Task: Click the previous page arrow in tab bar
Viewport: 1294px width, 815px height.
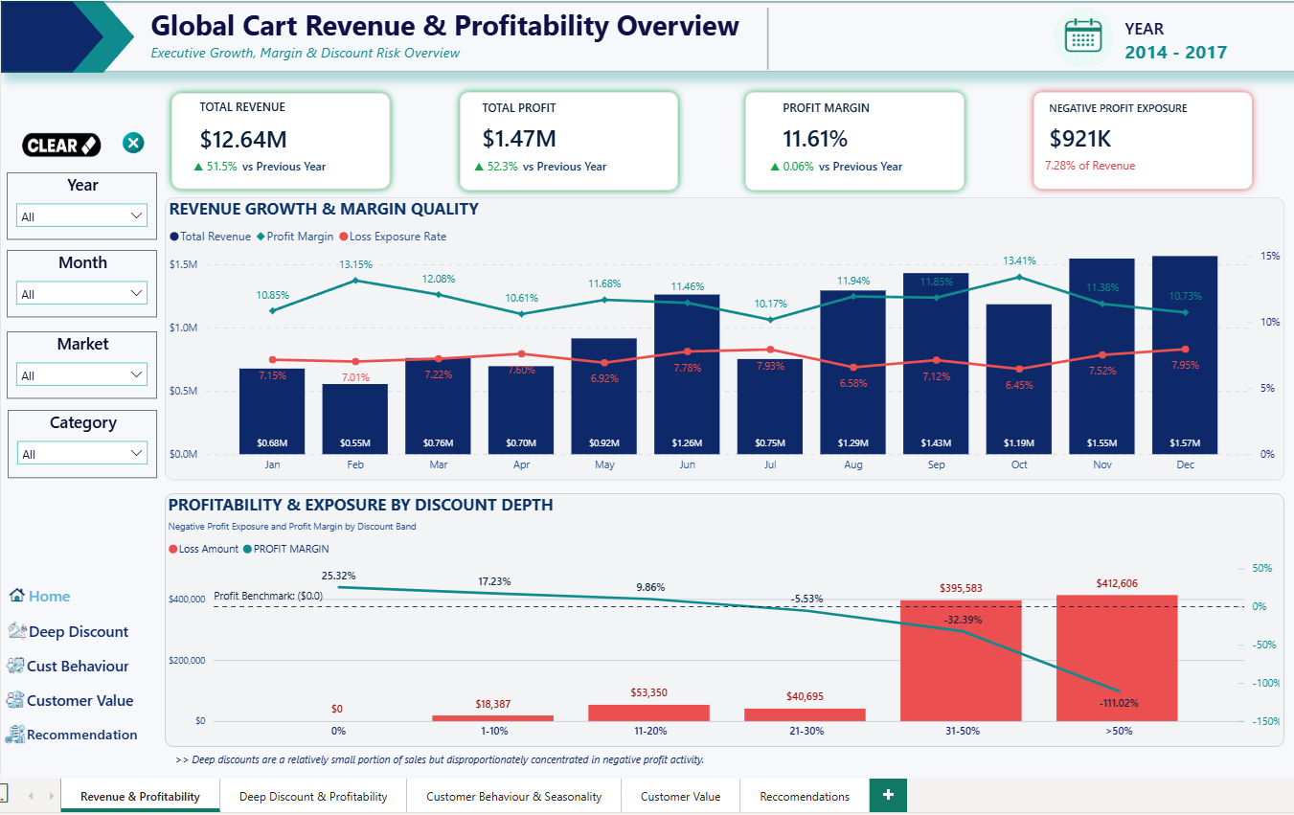Action: click(30, 796)
